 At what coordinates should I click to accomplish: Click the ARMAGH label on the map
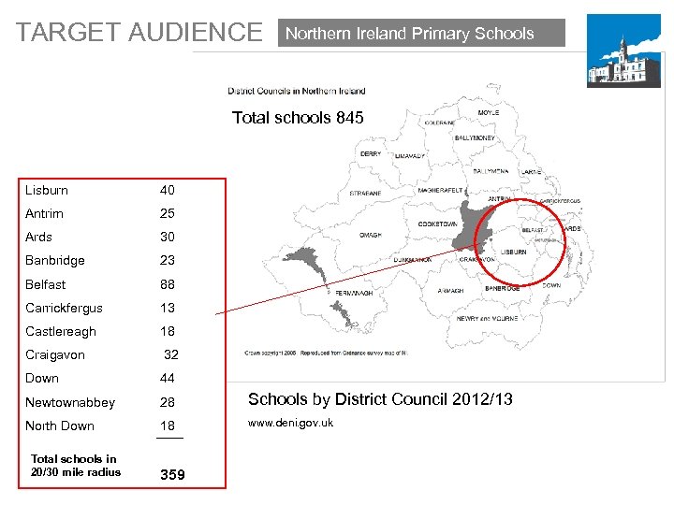[450, 291]
